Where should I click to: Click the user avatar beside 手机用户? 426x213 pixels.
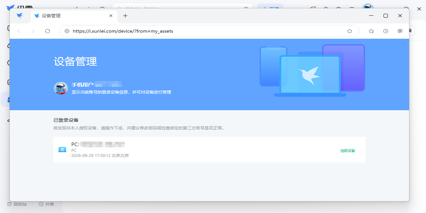click(x=61, y=88)
